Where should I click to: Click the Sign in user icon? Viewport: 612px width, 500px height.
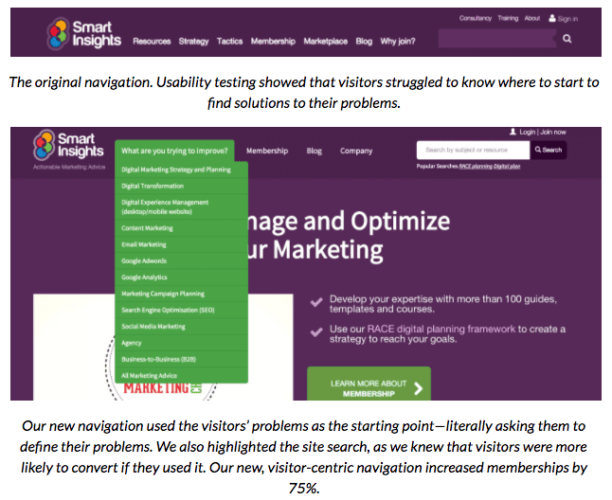[x=552, y=18]
